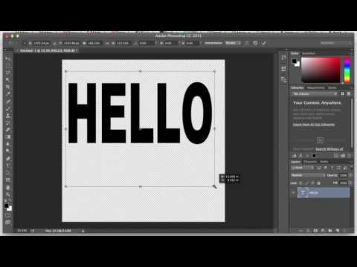Cancel the transform in the options bar
Image resolution: width=357 pixels, height=267 pixels.
[x=255, y=43]
